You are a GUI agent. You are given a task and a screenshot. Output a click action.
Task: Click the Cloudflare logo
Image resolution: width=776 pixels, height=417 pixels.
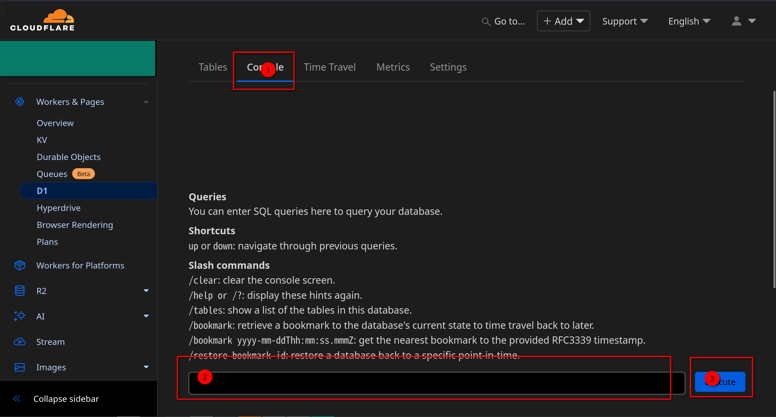tap(42, 20)
